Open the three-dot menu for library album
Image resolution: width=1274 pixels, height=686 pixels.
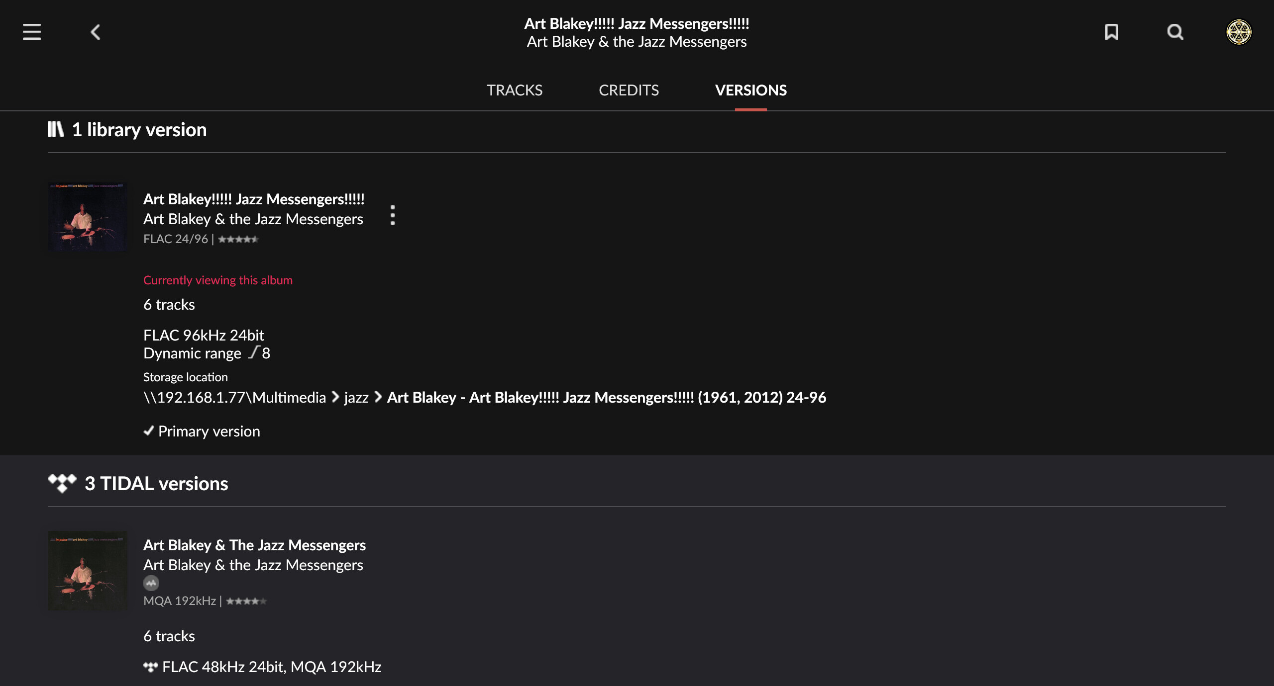(393, 215)
